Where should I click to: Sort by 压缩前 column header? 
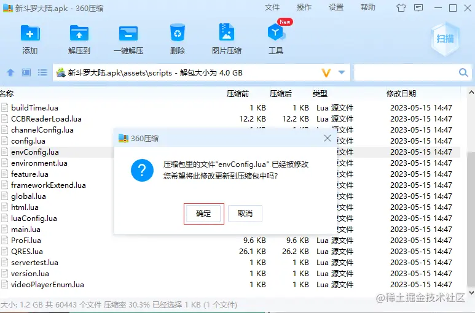click(238, 94)
